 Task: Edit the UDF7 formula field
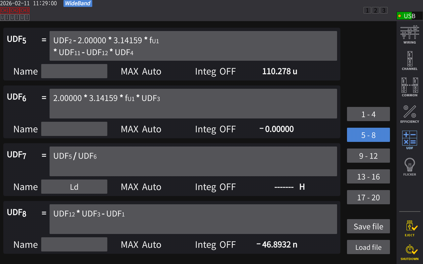click(x=193, y=161)
